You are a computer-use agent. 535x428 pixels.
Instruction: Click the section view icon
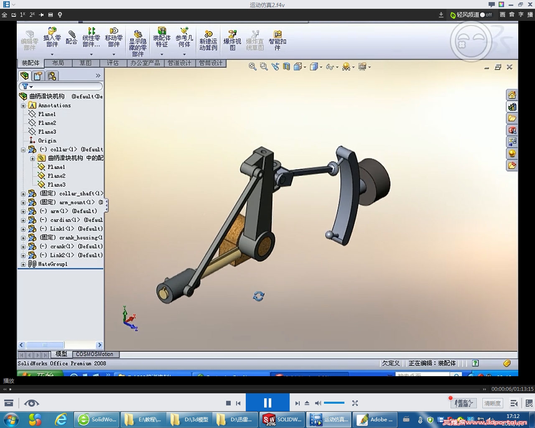point(286,66)
